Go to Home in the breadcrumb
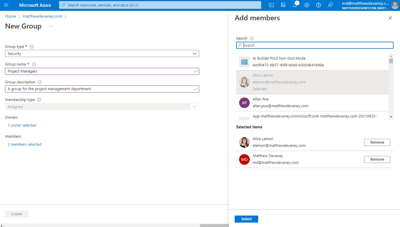The image size is (400, 227). point(11,16)
